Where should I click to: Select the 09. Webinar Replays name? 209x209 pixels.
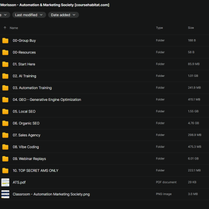[x=29, y=159]
